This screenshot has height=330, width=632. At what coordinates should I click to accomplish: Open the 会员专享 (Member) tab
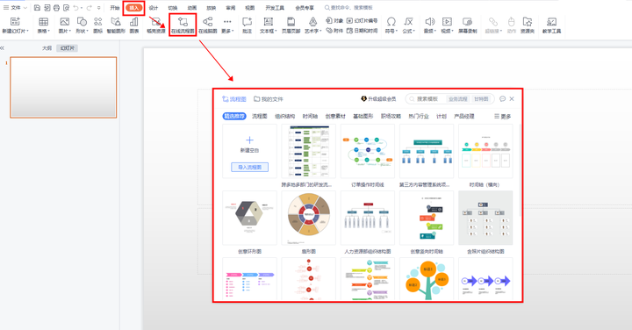click(305, 8)
